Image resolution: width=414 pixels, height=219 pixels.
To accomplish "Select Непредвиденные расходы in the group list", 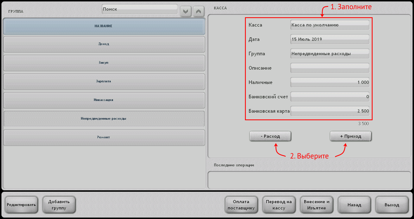I will click(x=104, y=119).
